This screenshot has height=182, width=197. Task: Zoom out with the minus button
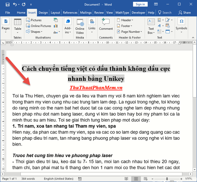coord(153,179)
